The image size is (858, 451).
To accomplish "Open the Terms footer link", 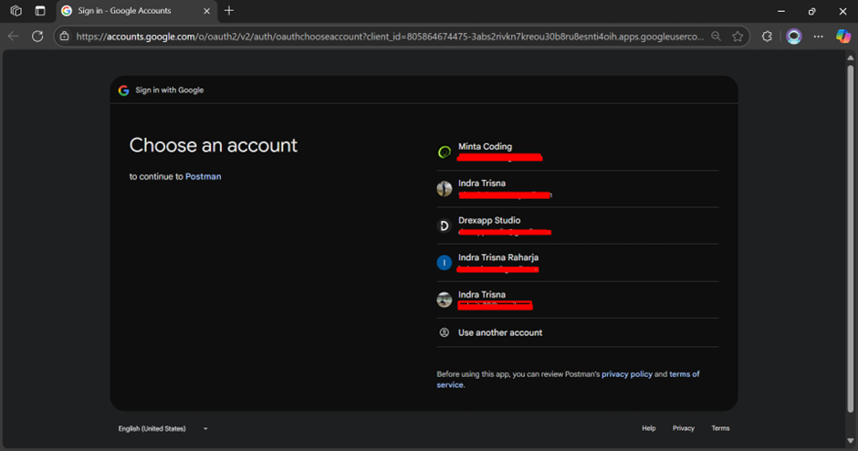I will pyautogui.click(x=720, y=428).
